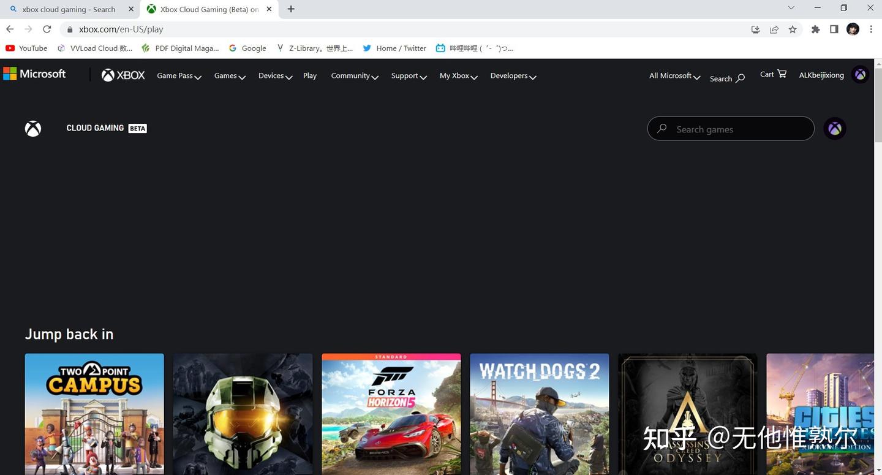
Task: Open Assassin's Creed Odyssey game tile
Action: (688, 414)
